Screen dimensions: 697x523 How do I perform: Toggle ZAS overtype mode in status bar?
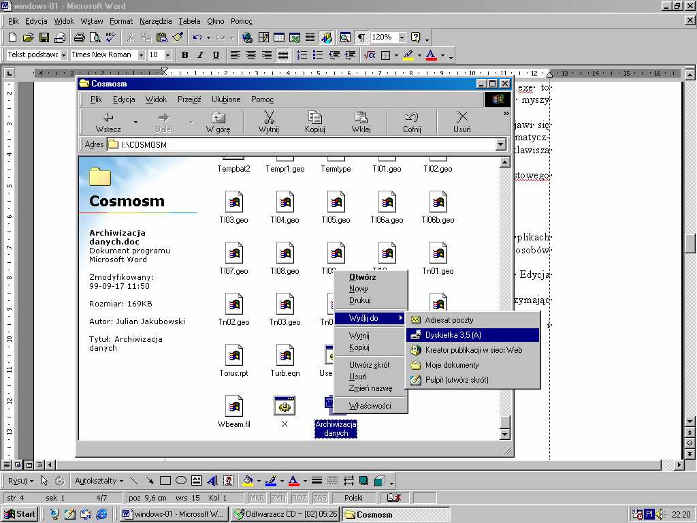click(x=320, y=498)
